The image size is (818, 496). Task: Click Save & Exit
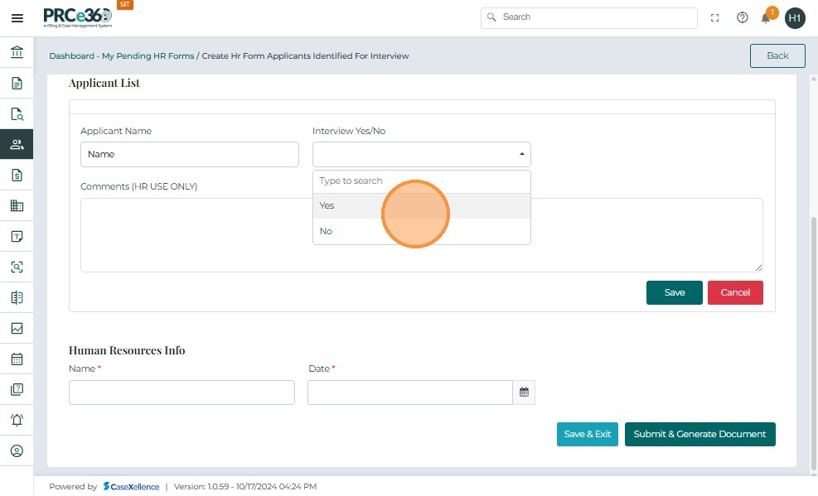point(587,434)
